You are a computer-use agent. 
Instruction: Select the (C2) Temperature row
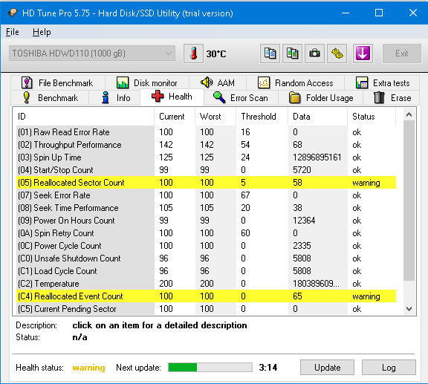206,284
